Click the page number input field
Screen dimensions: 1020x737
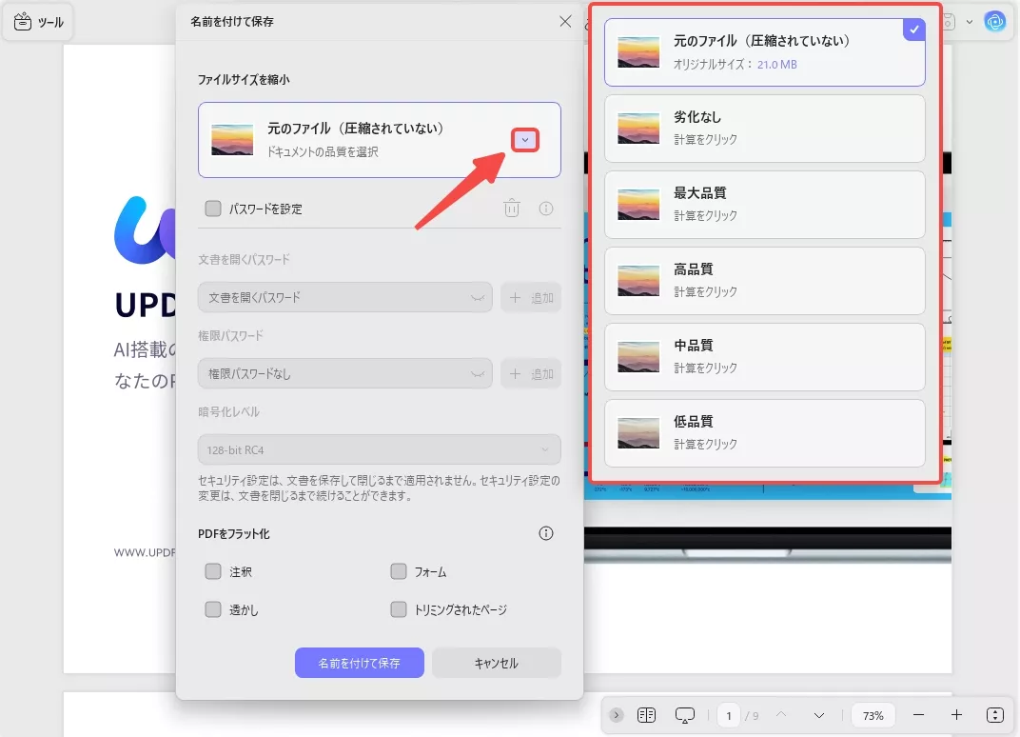[729, 715]
